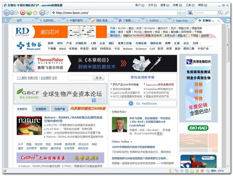Open the 趋势 navigation link
The height and width of the screenshot is (176, 233).
(50, 43)
